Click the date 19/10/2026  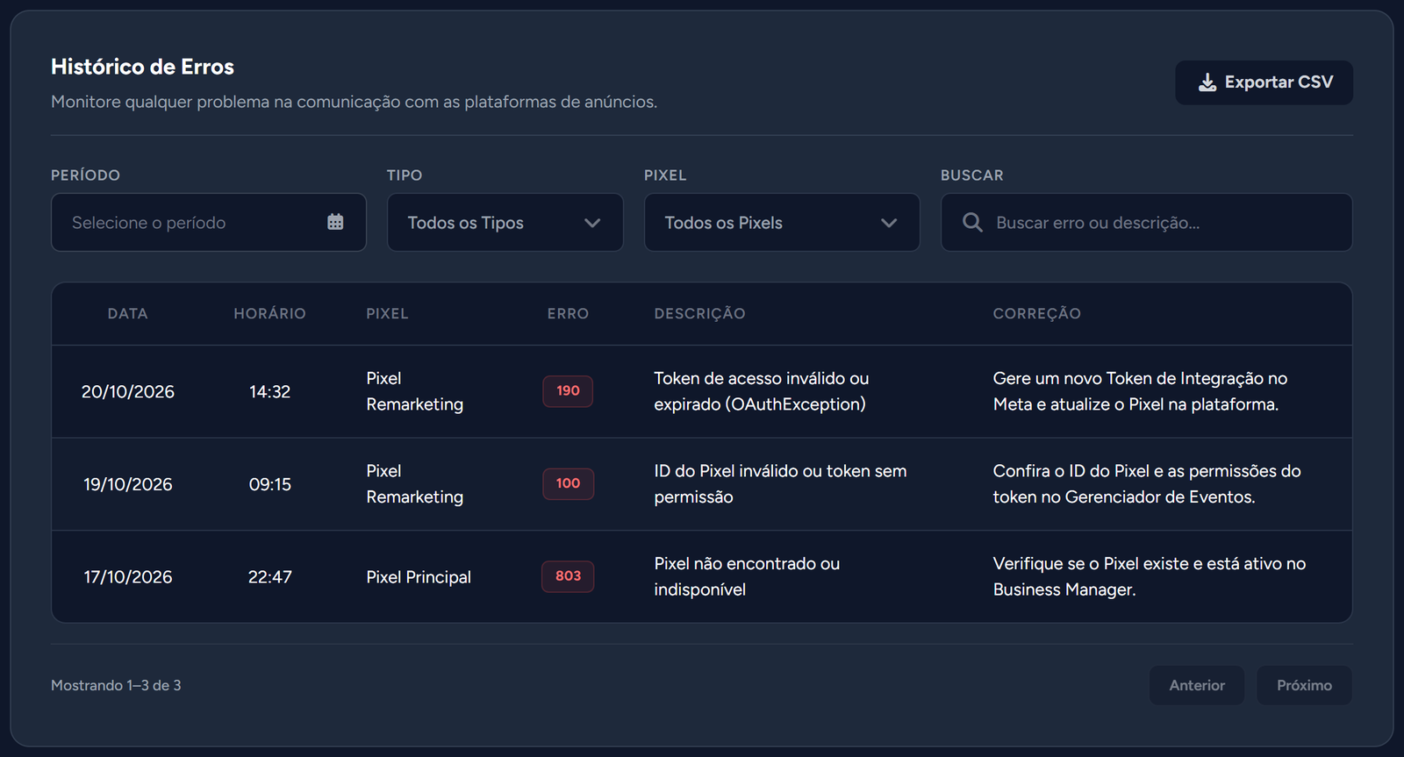[128, 484]
